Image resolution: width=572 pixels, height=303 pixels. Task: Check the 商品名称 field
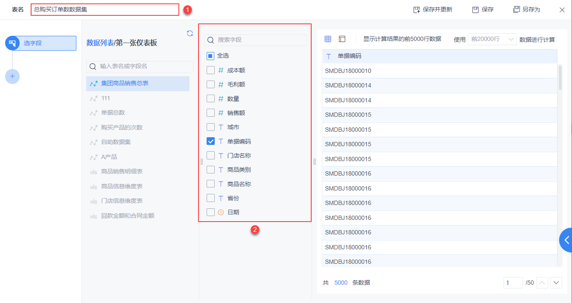click(210, 184)
